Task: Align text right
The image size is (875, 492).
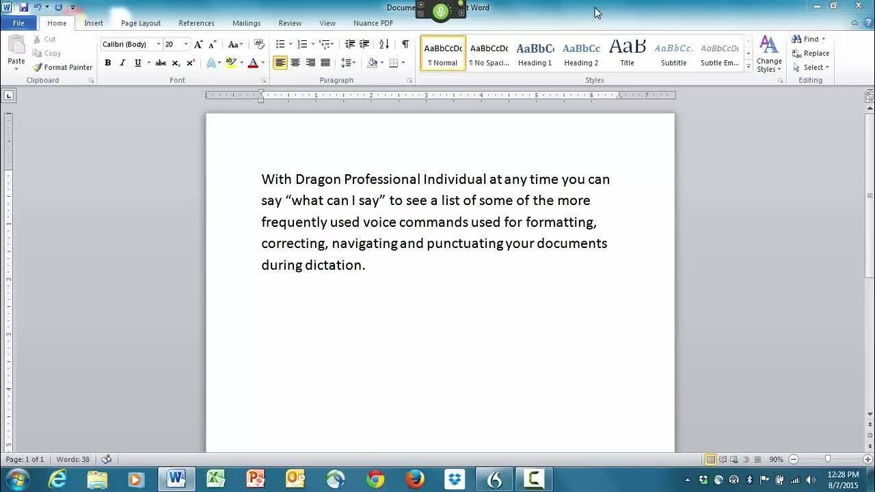Action: click(310, 63)
